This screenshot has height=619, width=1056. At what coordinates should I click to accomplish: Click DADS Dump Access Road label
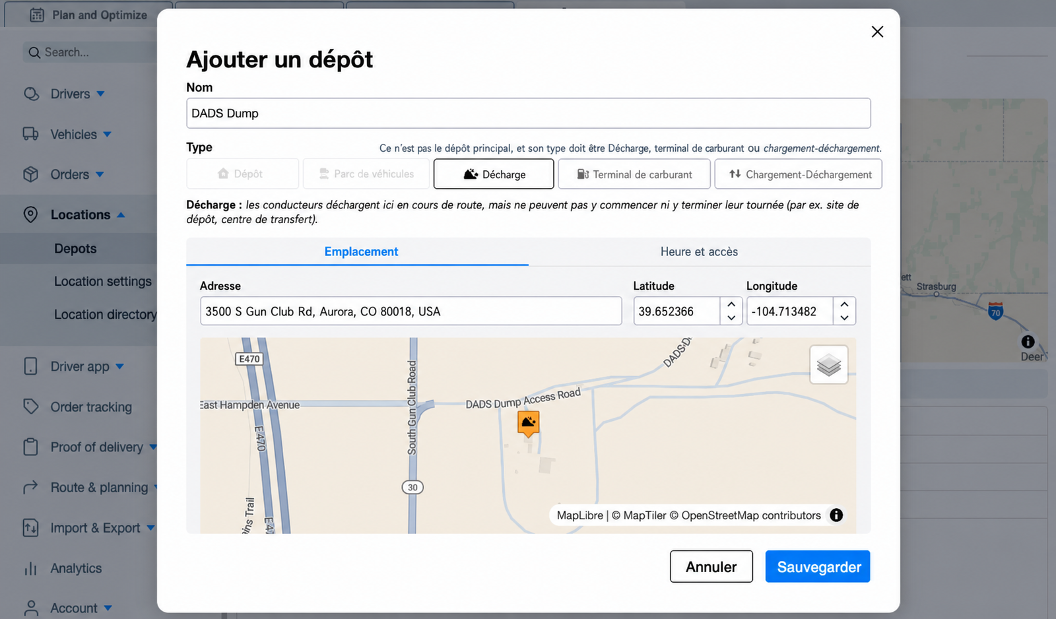(x=523, y=398)
